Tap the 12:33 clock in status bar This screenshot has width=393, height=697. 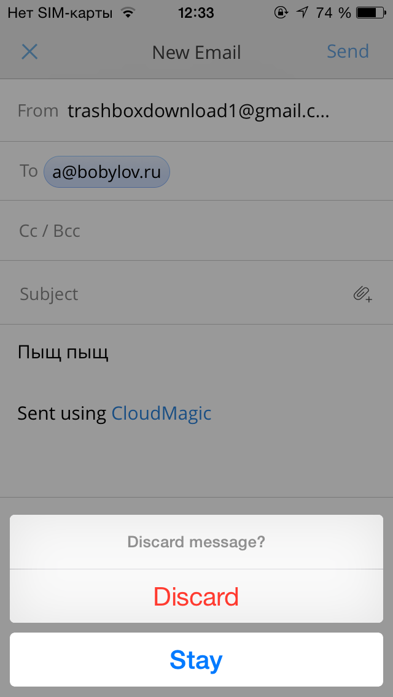tap(196, 13)
